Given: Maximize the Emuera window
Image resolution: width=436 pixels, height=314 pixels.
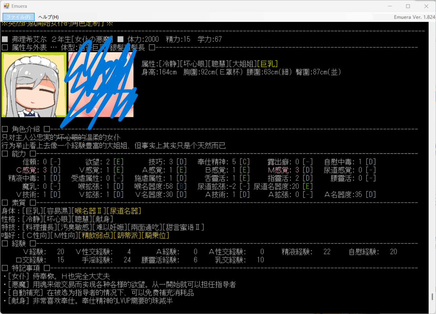Looking at the screenshot, I should [408, 6].
